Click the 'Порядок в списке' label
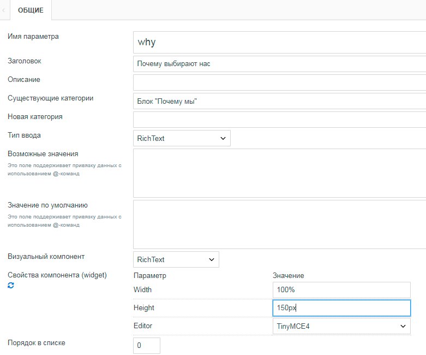This screenshot has width=426, height=355. (x=37, y=343)
